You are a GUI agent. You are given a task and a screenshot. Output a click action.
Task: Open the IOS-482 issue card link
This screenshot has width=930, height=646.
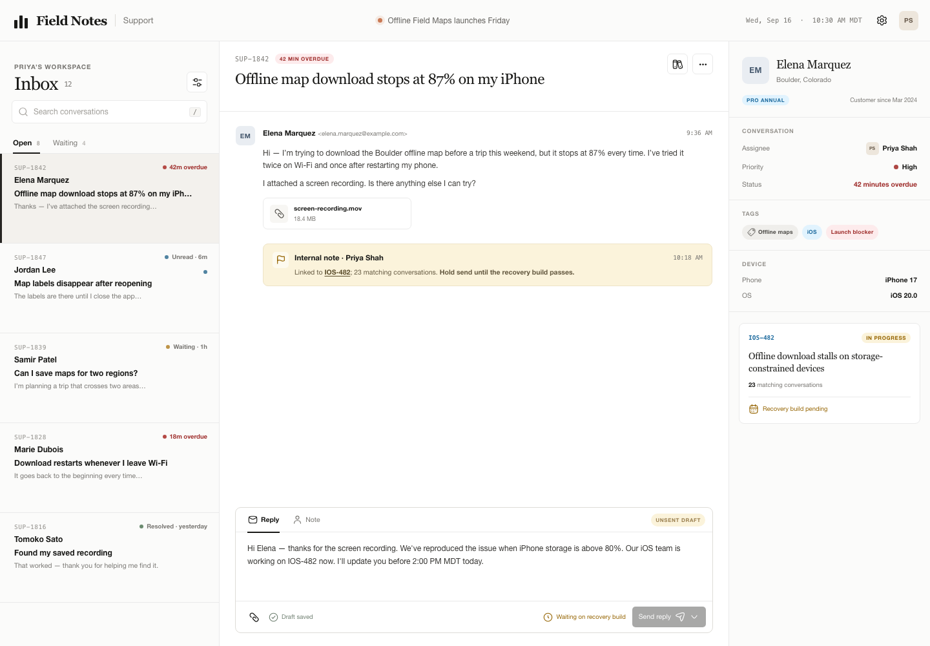click(x=761, y=338)
